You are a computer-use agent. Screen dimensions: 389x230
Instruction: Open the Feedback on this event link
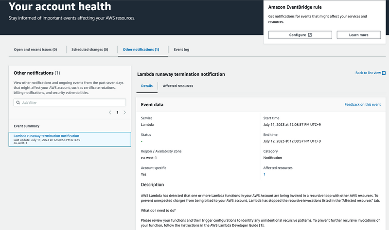pyautogui.click(x=362, y=105)
